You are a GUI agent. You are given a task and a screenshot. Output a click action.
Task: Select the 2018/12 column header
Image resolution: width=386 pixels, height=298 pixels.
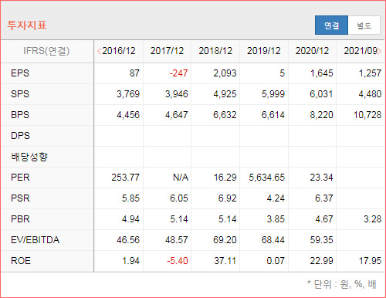click(215, 51)
